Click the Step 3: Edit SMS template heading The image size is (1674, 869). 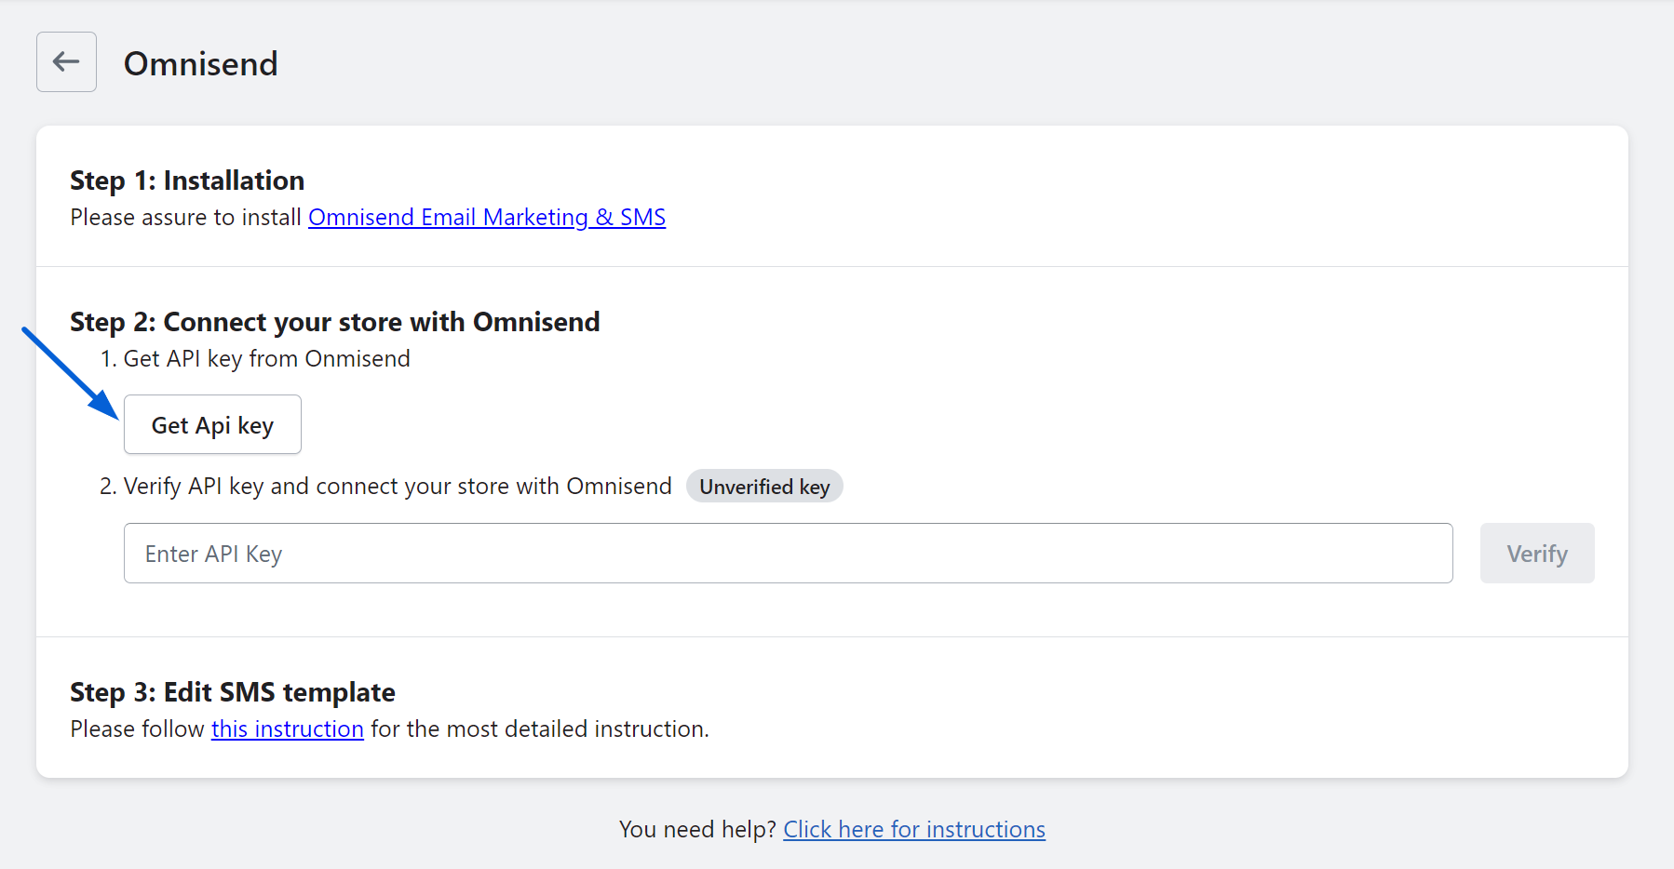pos(233,692)
